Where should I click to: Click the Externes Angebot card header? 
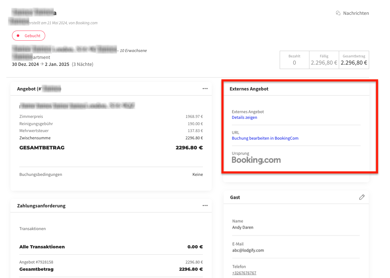249,89
